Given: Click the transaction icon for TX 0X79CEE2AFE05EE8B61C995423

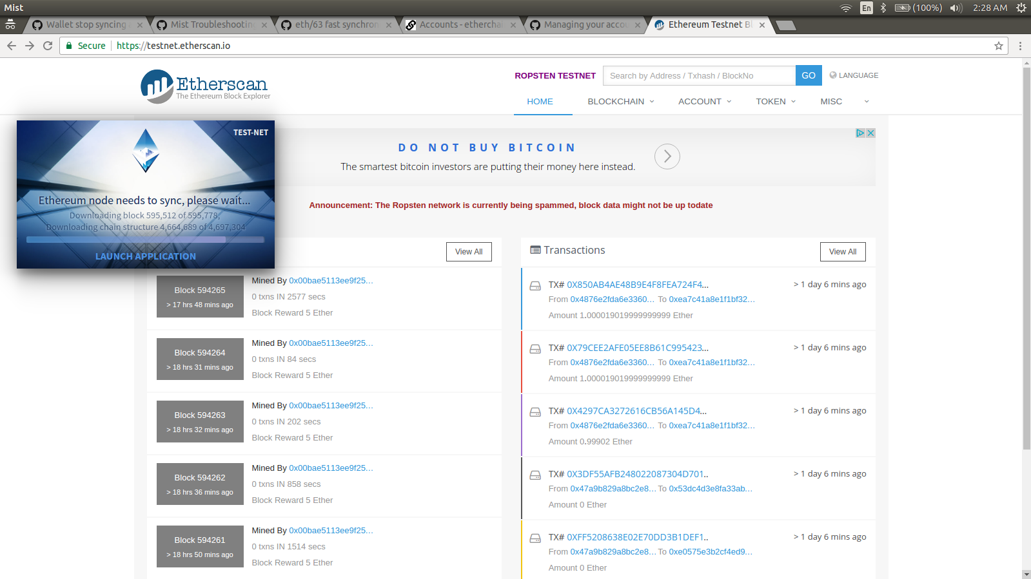Looking at the screenshot, I should tap(535, 348).
